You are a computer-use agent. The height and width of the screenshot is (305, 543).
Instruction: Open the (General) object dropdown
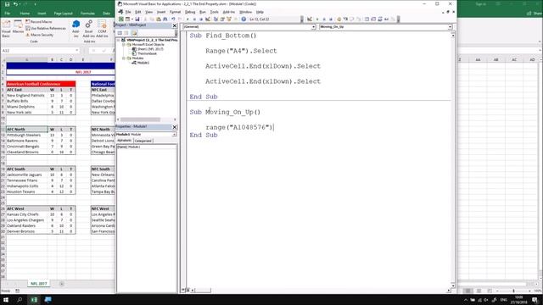(313, 26)
